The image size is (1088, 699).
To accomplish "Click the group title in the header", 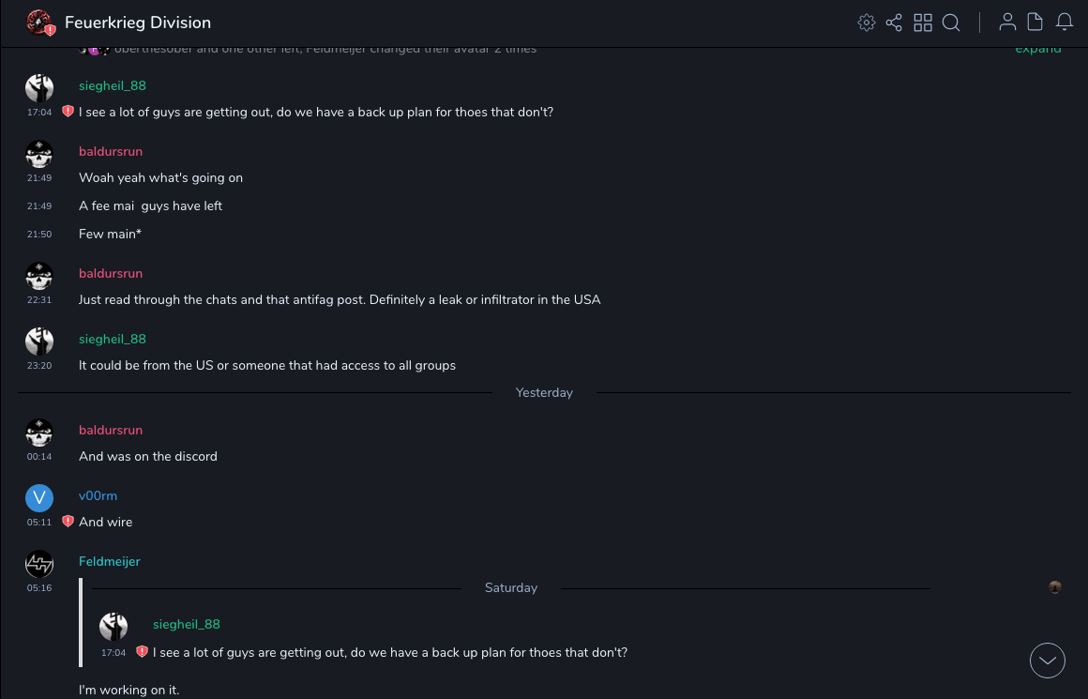I will click(x=138, y=23).
